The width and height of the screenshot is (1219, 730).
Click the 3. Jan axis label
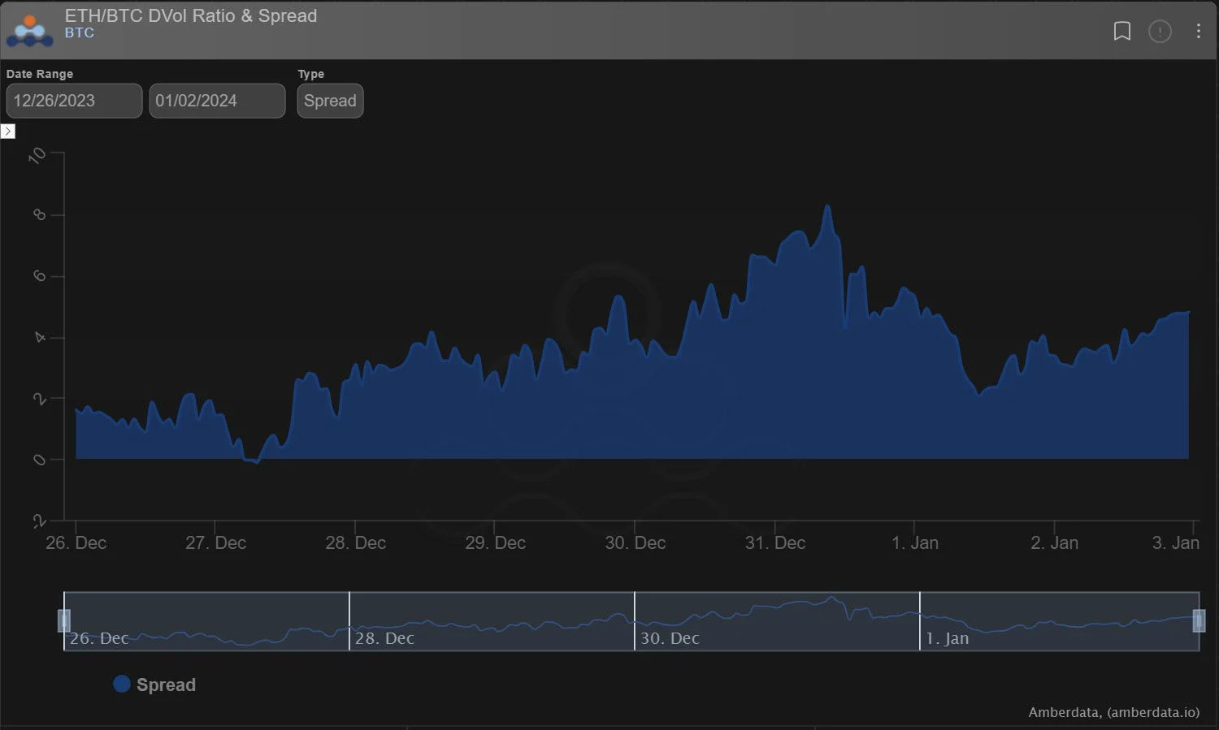coord(1175,542)
